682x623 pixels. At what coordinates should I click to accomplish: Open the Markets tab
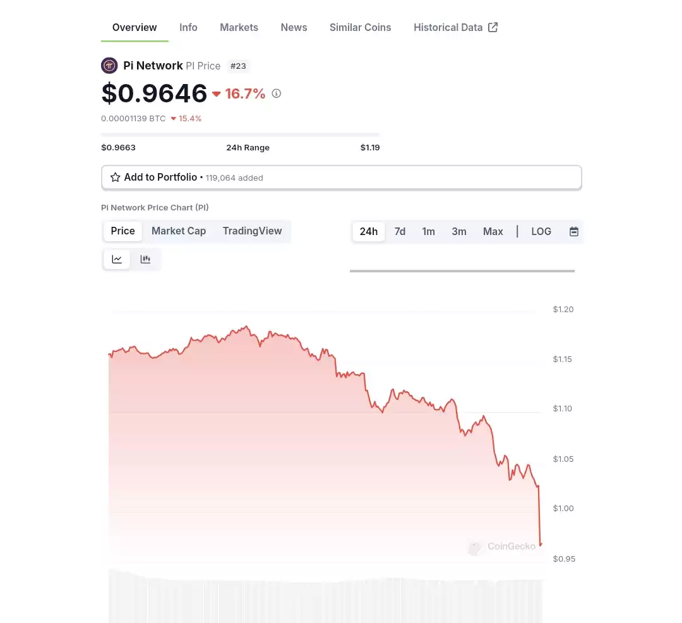[239, 27]
